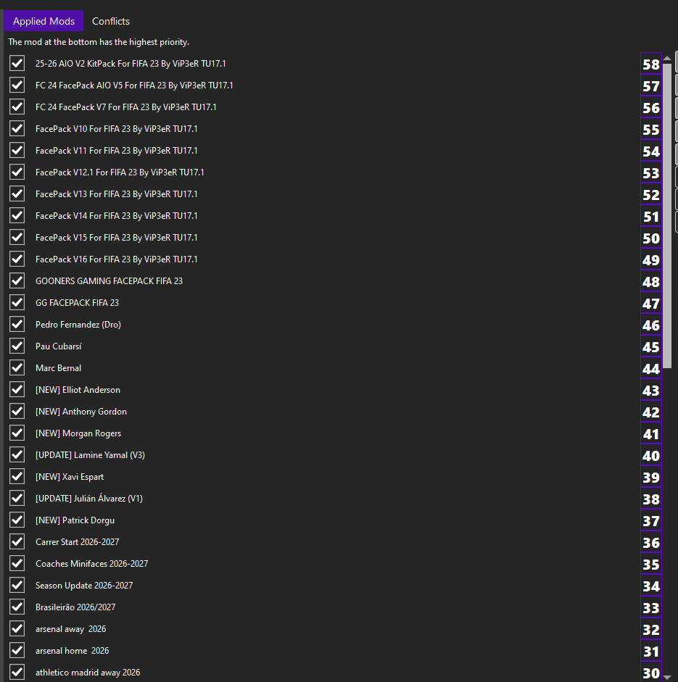Image resolution: width=678 pixels, height=682 pixels.
Task: Select the Pau Cubarsí mod name
Action: [x=58, y=346]
